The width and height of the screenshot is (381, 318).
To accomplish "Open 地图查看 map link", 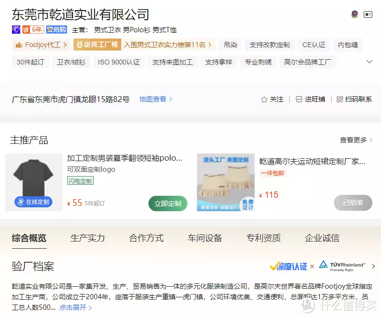I will pos(153,99).
